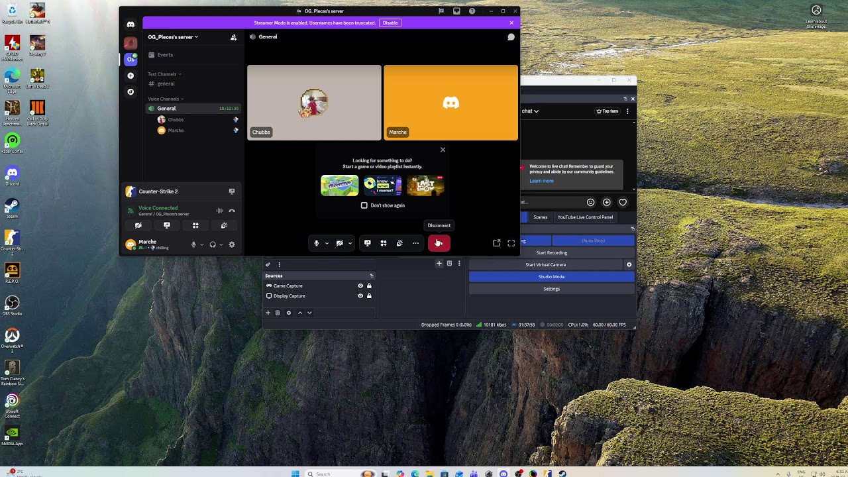This screenshot has width=848, height=477.
Task: Hide Display Capture source in OBS
Action: click(x=360, y=296)
